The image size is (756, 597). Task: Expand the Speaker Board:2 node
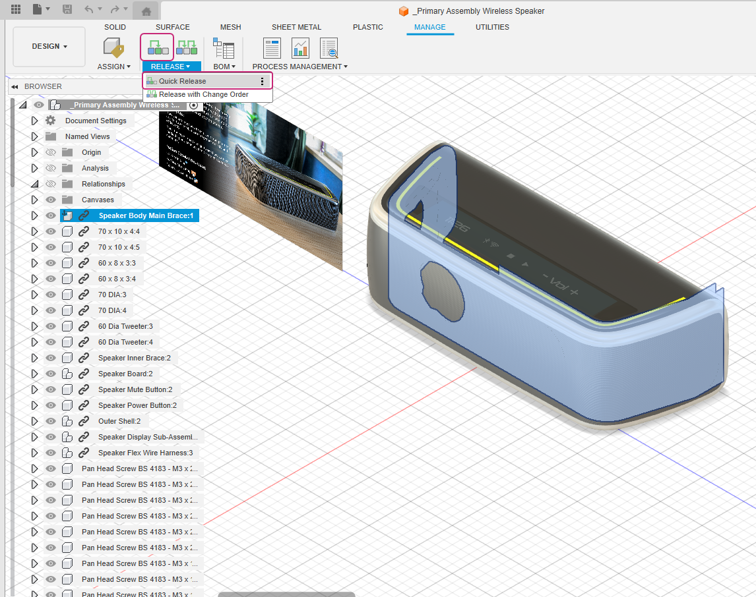tap(34, 374)
